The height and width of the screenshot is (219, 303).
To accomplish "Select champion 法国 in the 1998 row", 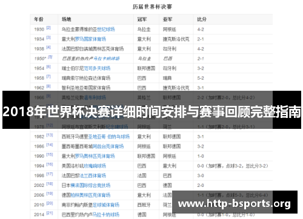I will (x=142, y=175).
